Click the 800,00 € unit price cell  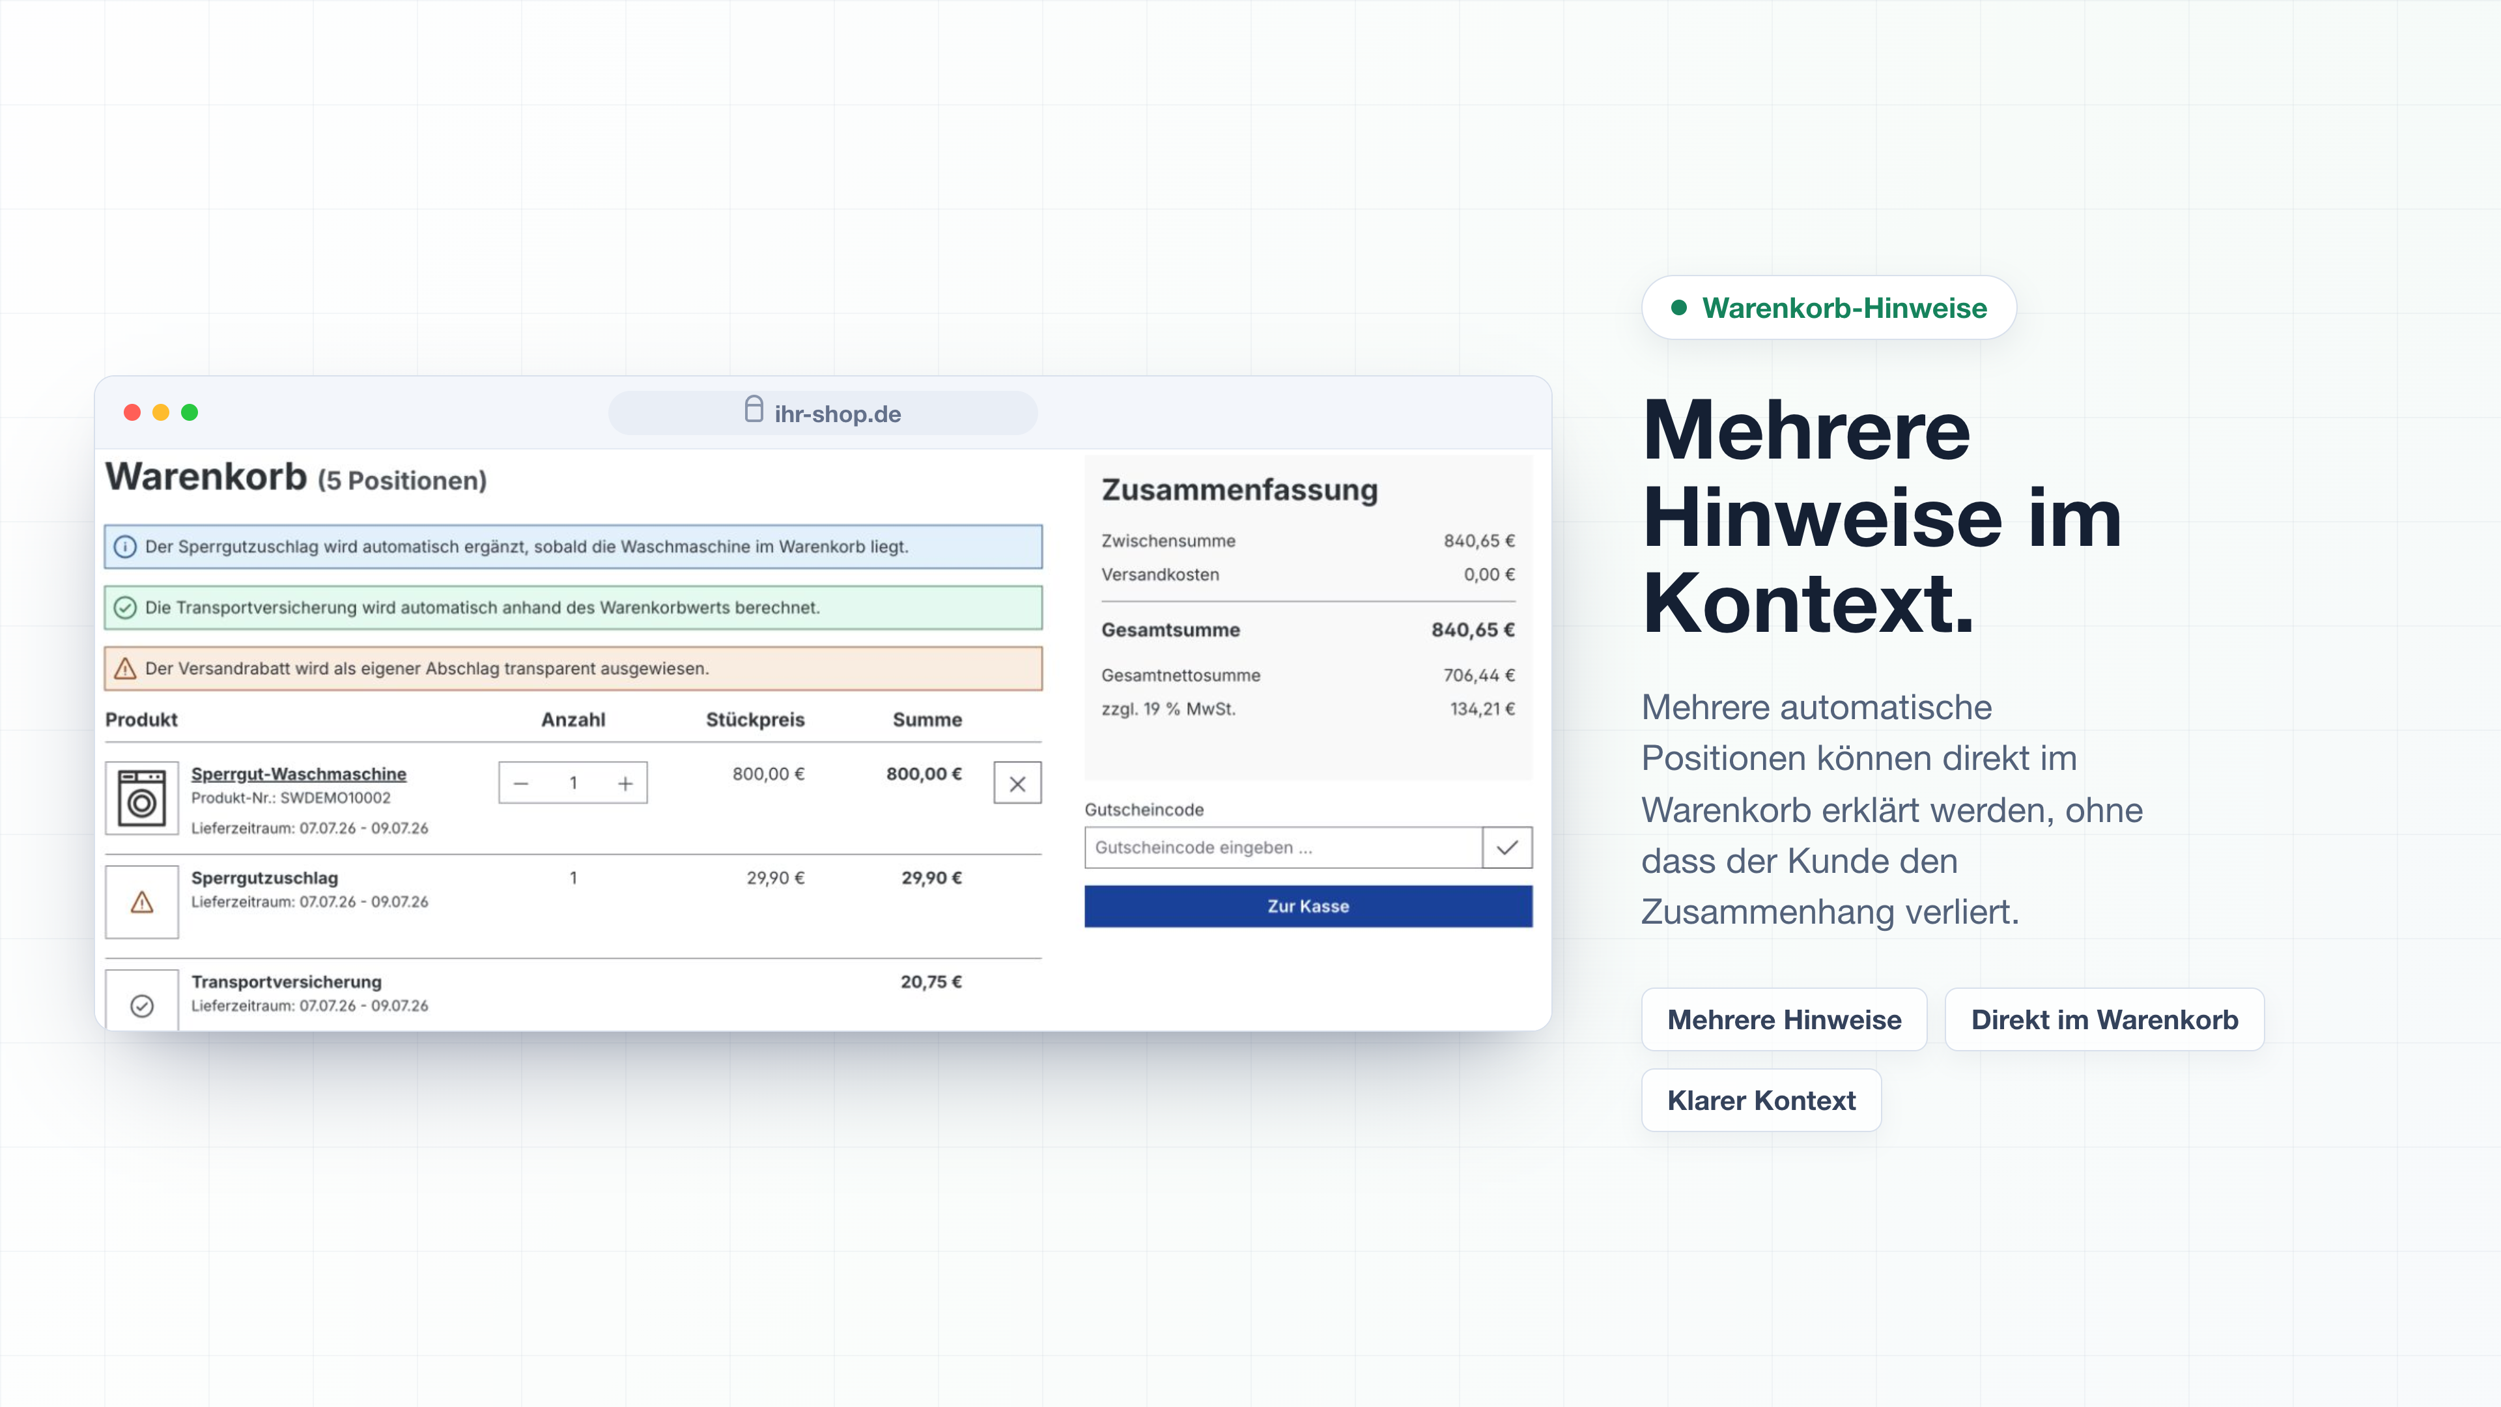tap(768, 774)
